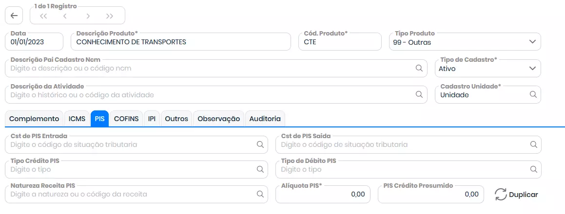Open the Tipo Produto dropdown
The width and height of the screenshot is (565, 214).
[465, 42]
